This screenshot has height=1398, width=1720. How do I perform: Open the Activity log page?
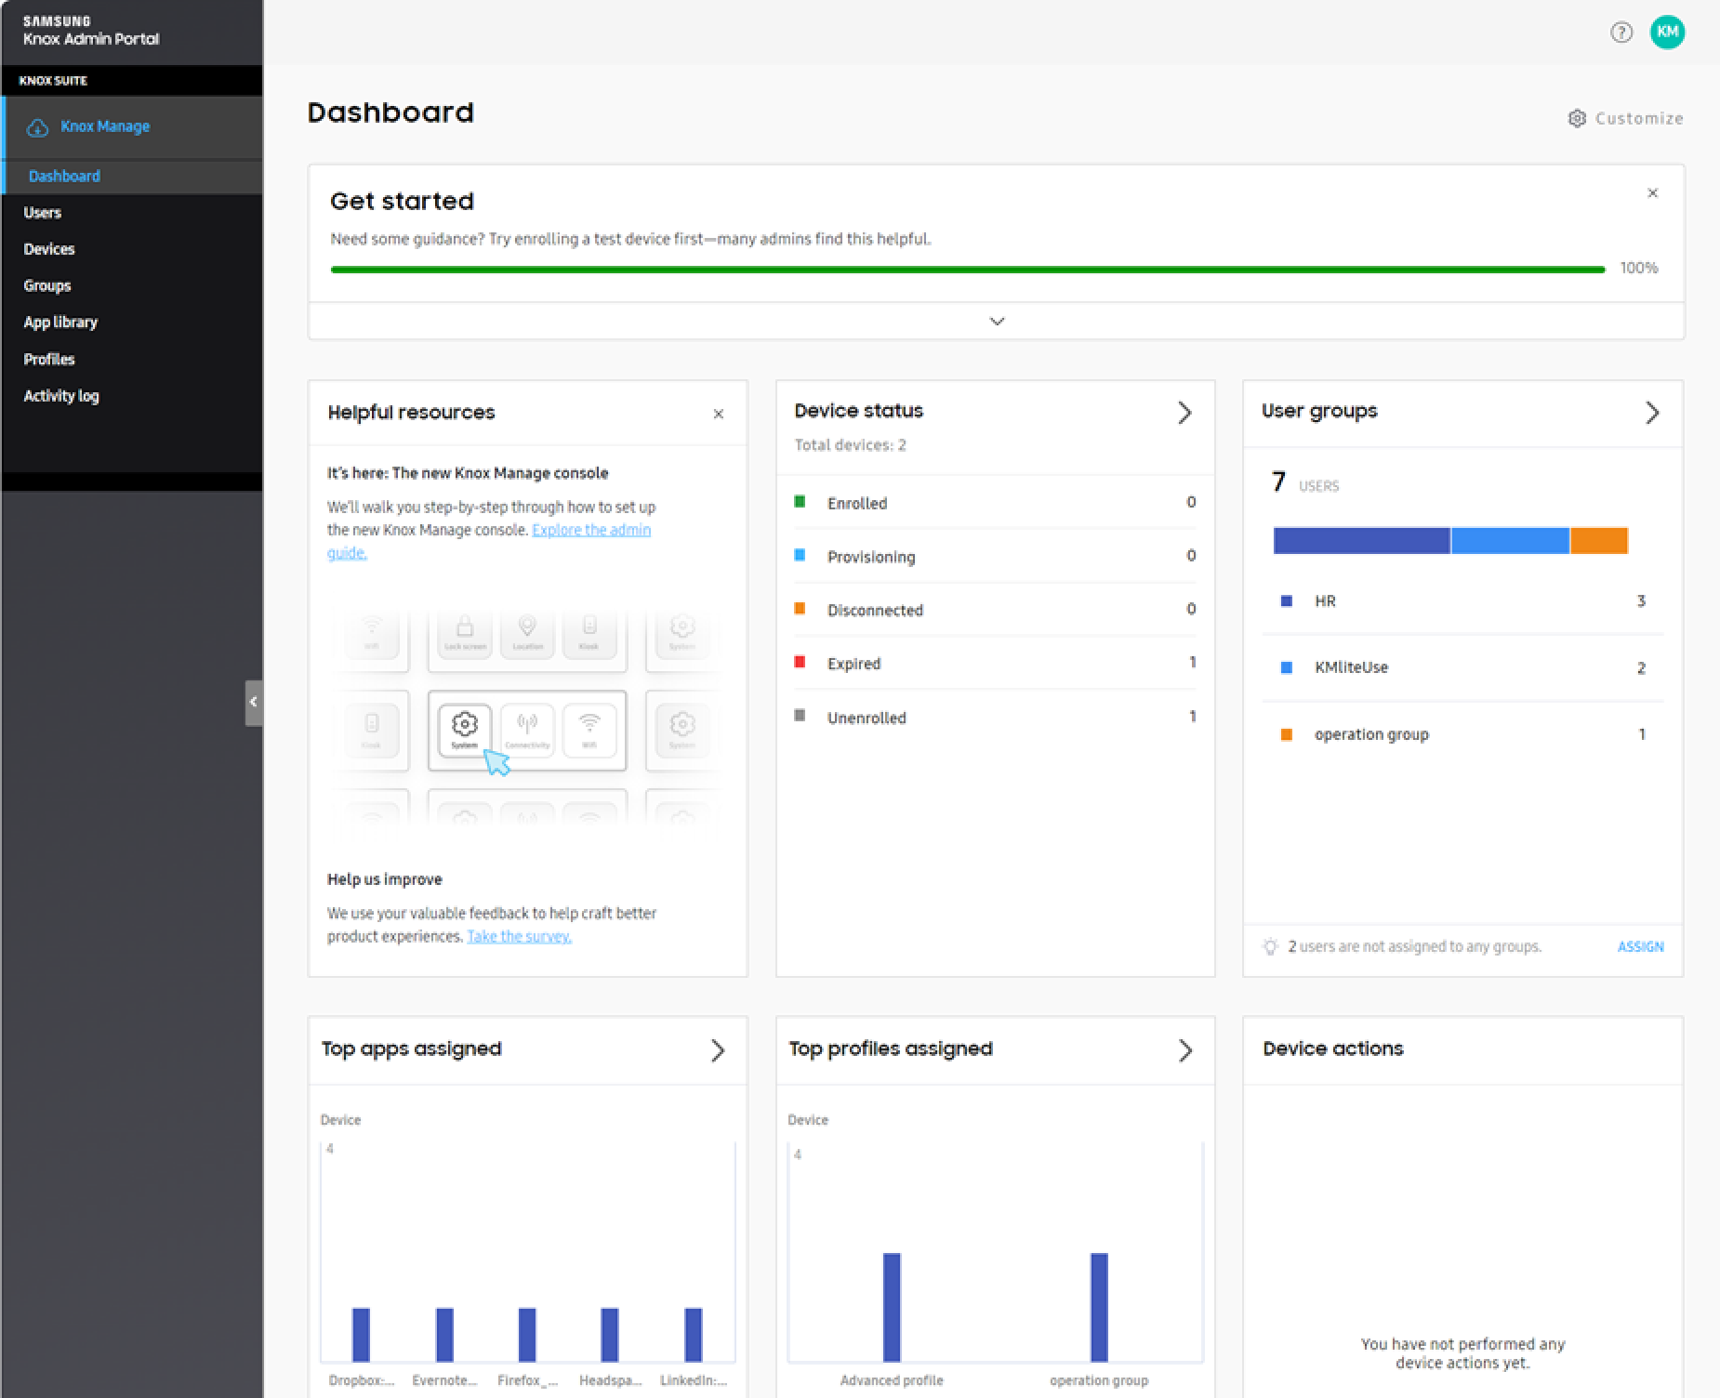click(x=61, y=396)
